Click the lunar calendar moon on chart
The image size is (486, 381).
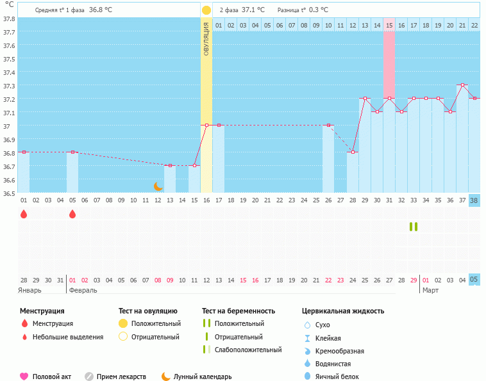158,186
